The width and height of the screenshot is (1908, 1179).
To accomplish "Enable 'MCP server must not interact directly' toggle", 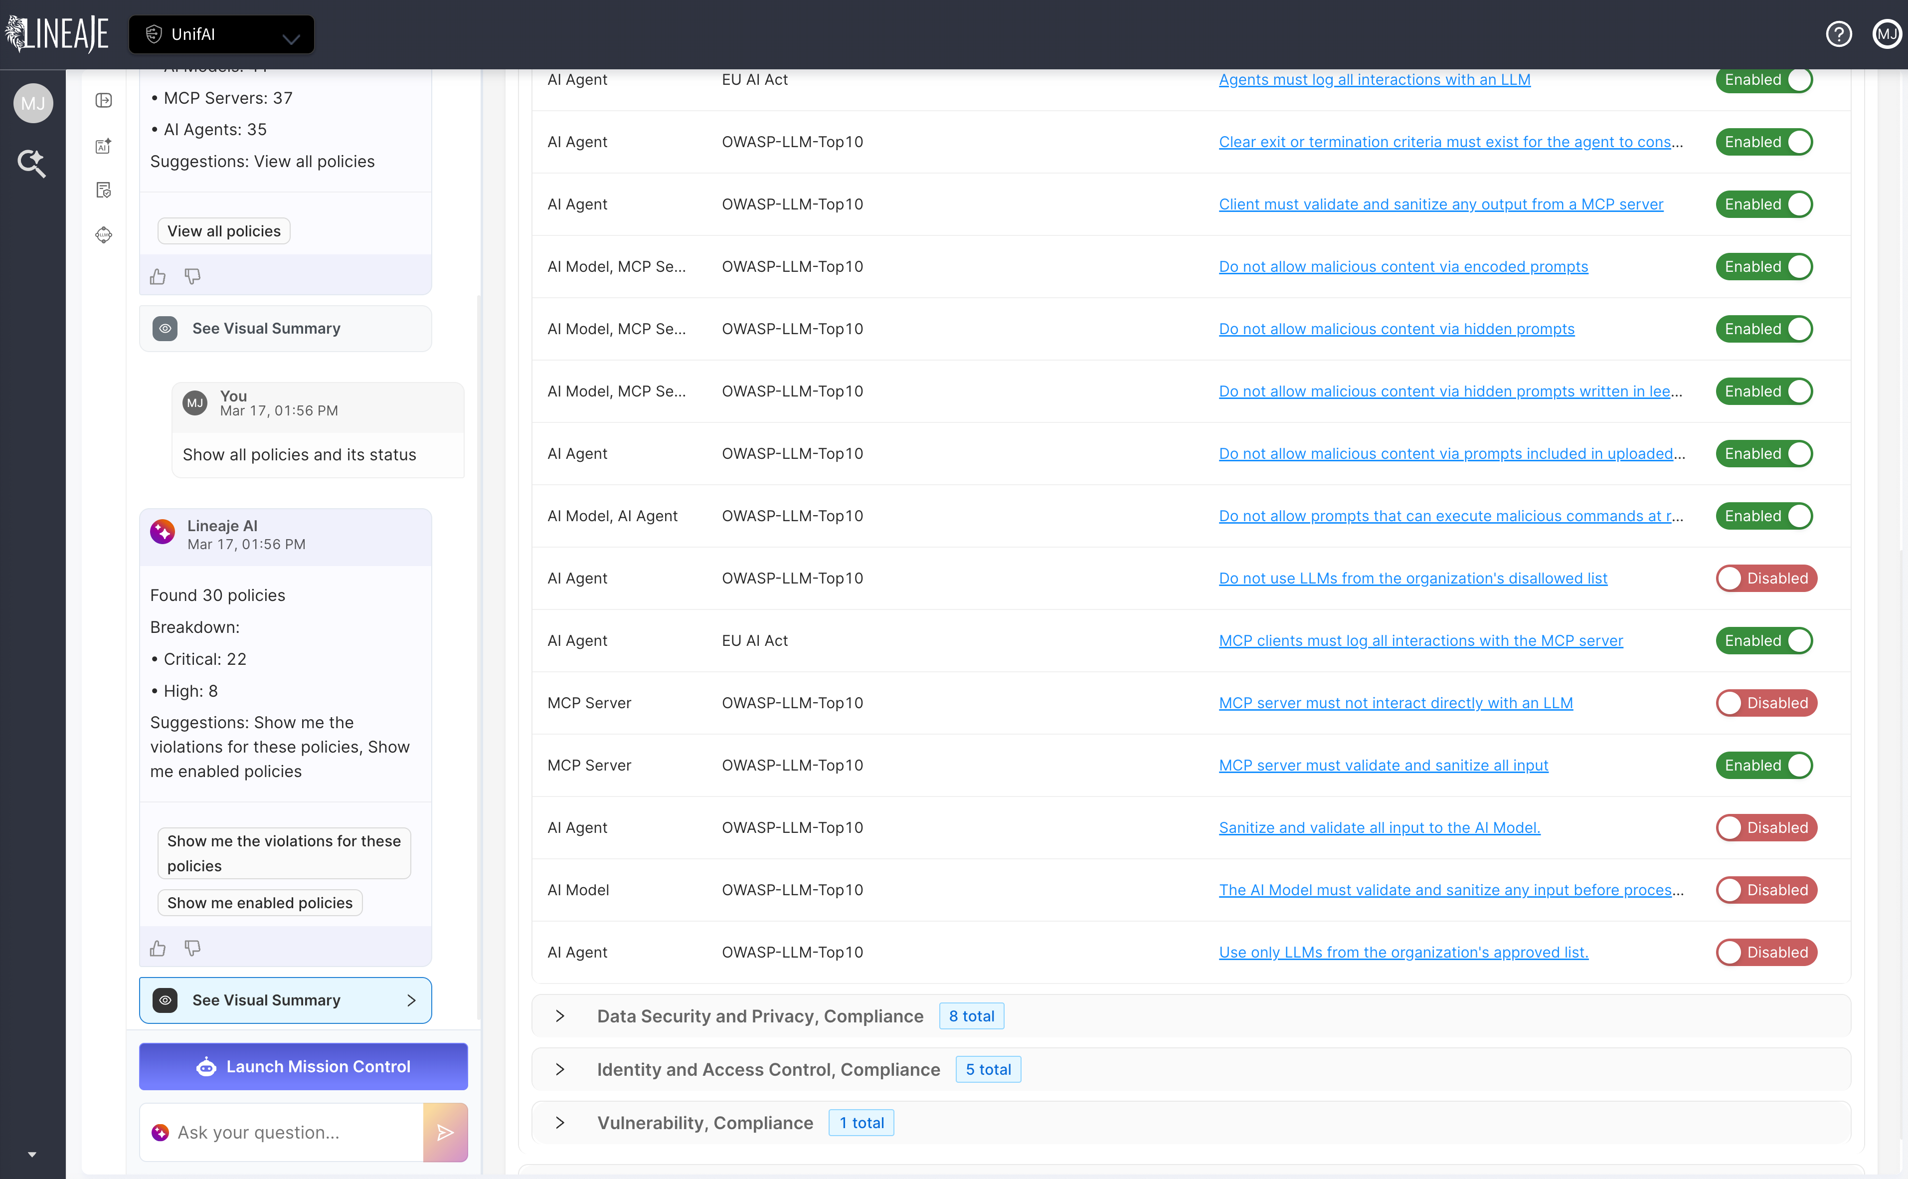I will click(1765, 703).
